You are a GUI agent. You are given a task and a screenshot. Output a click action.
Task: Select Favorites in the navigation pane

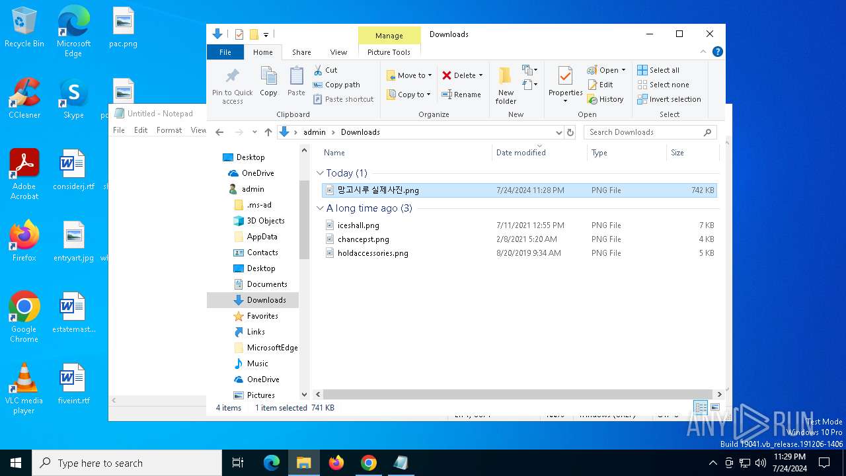pyautogui.click(x=262, y=316)
